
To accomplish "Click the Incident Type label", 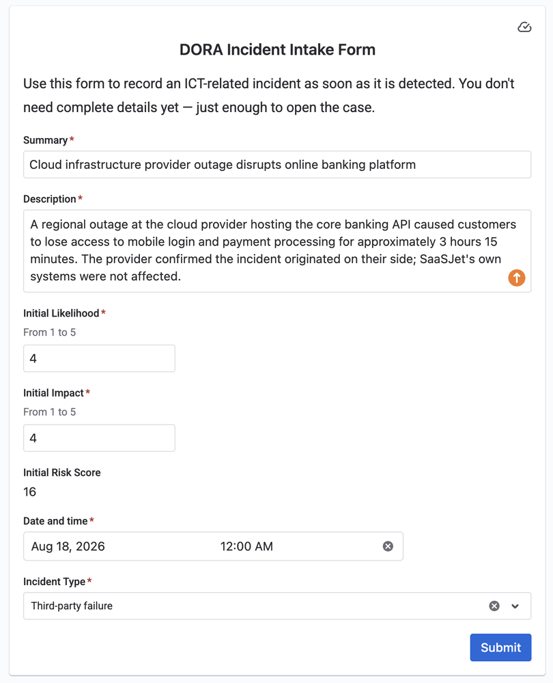I will [x=55, y=582].
